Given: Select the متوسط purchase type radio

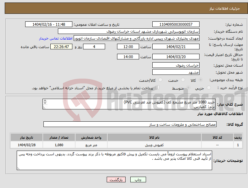Looking at the screenshot, I should [188, 87].
